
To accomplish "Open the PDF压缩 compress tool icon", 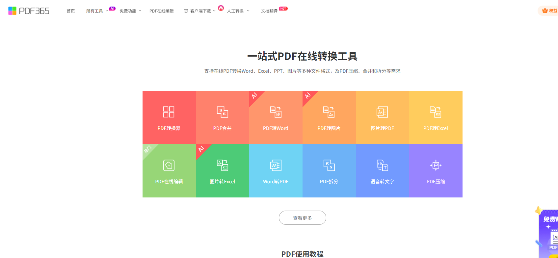I will click(x=436, y=165).
